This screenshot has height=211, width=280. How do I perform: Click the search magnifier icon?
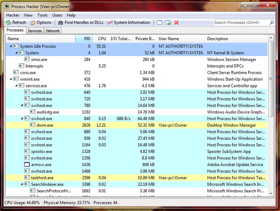272,22
